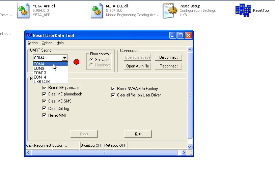Click the MetaLog OFF status panel
Screen dimensions: 275x173
[115, 145]
